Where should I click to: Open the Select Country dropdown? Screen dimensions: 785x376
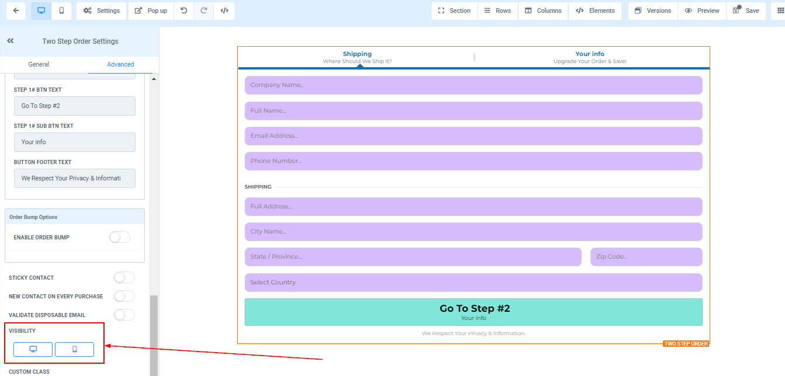point(473,283)
